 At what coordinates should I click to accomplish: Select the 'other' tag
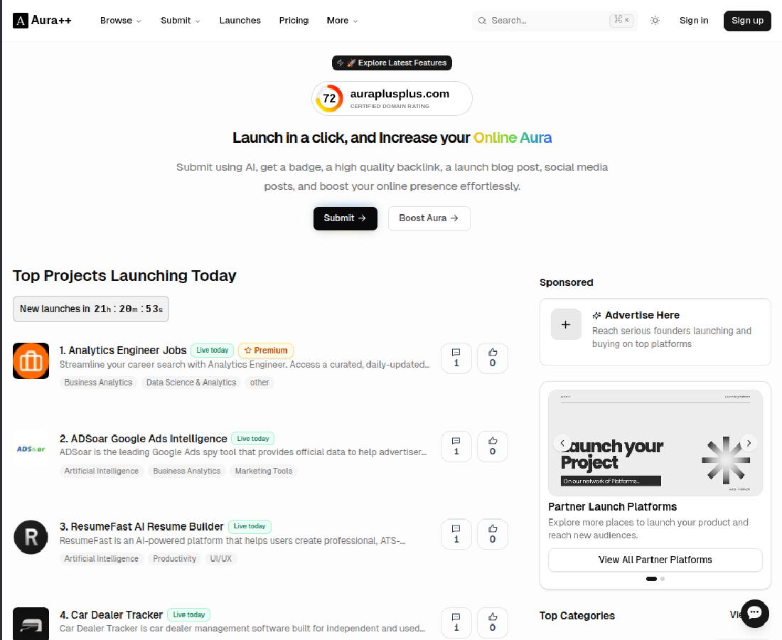(259, 383)
